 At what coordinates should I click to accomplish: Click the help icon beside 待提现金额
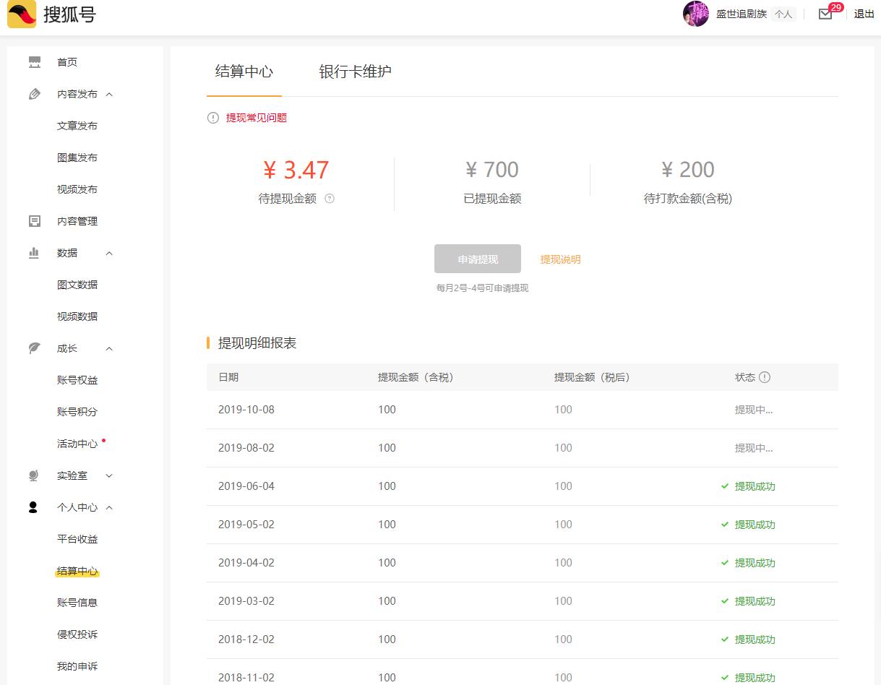[x=330, y=199]
